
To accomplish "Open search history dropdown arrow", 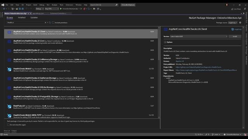I will point(47,23).
